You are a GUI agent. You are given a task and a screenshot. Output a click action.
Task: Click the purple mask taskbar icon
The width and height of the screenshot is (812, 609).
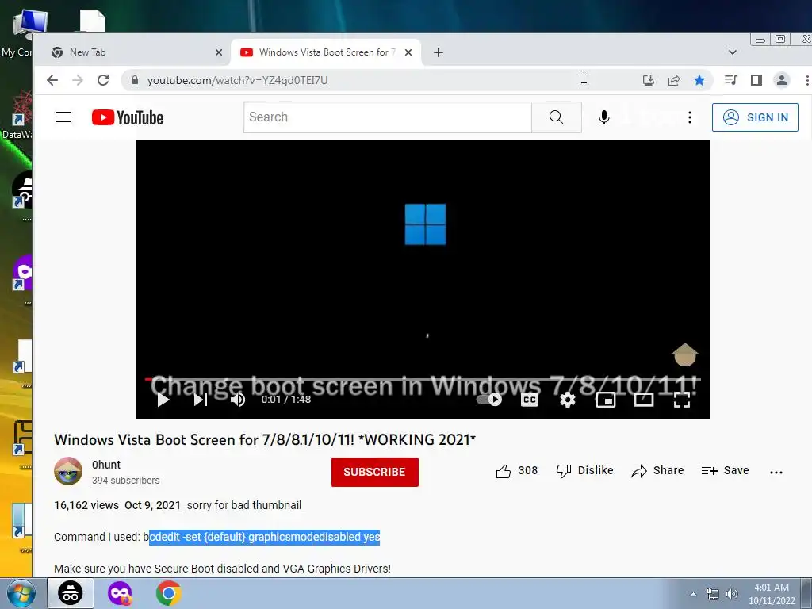point(120,593)
